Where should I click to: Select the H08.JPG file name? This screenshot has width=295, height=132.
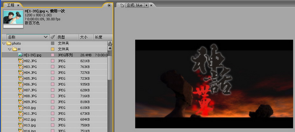click(x=30, y=96)
